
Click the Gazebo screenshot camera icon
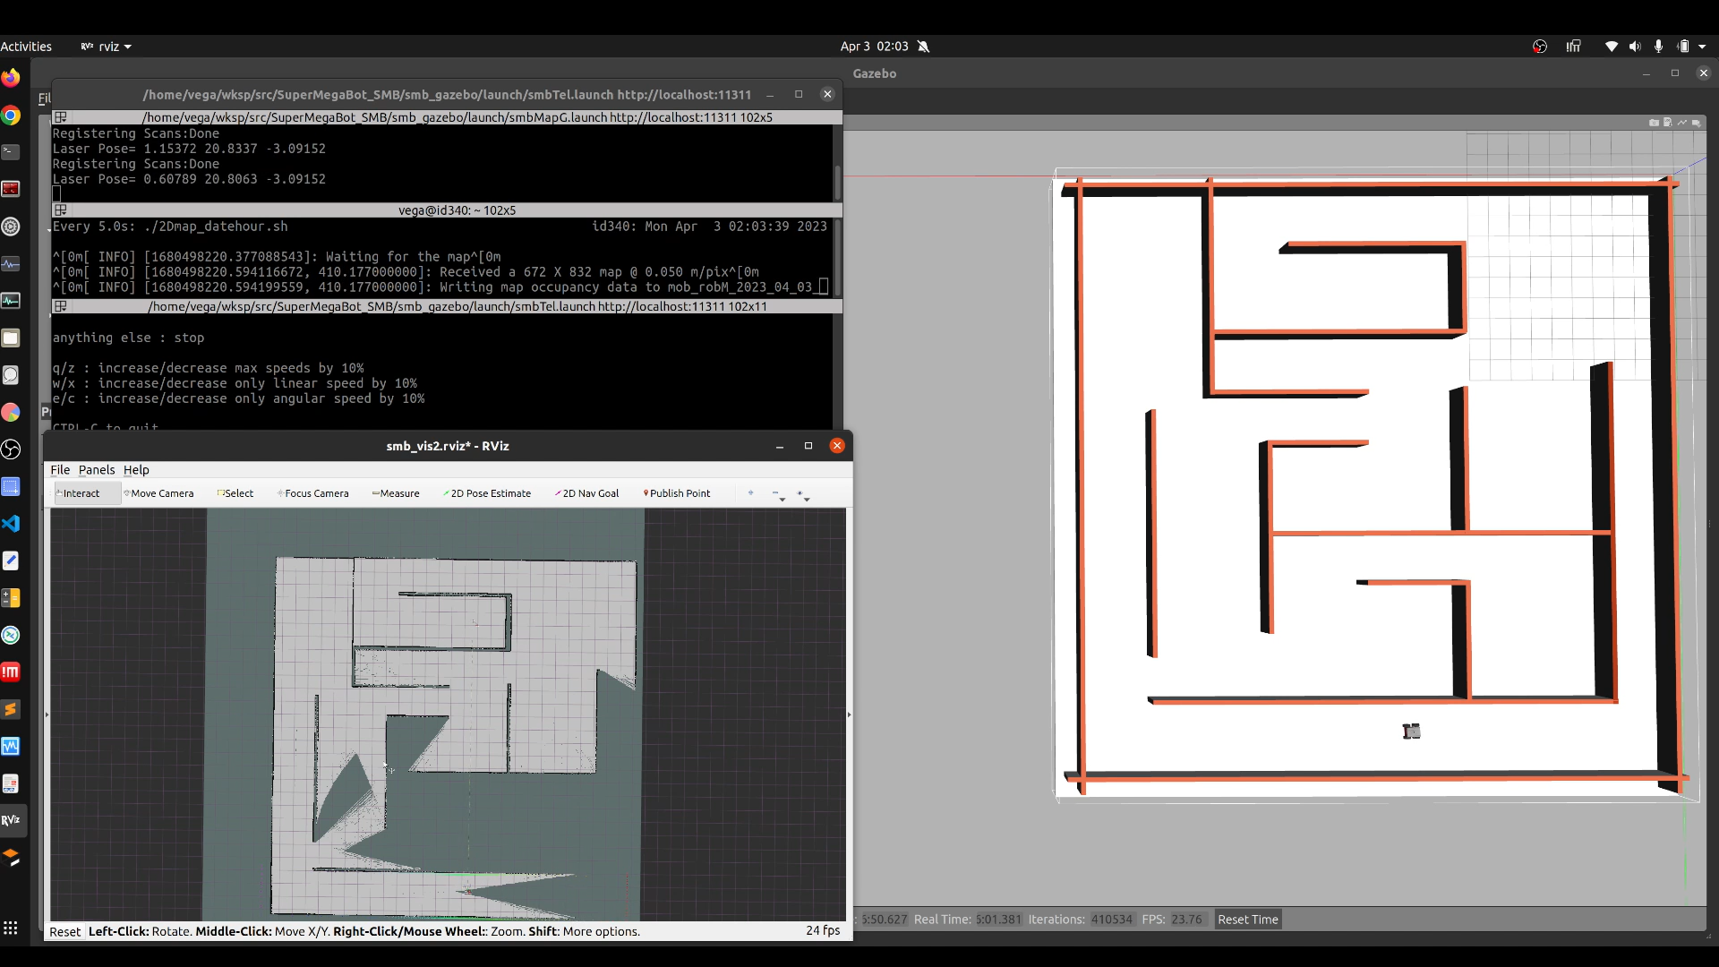tap(1654, 123)
